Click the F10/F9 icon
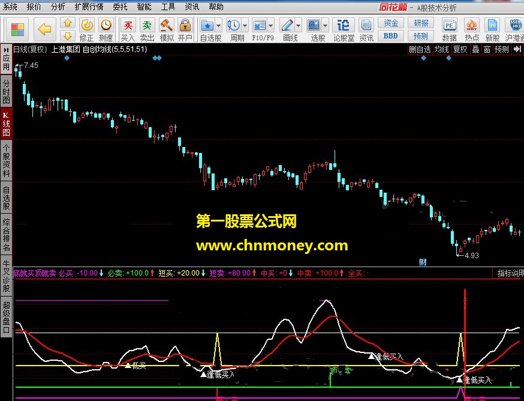 tap(260, 25)
